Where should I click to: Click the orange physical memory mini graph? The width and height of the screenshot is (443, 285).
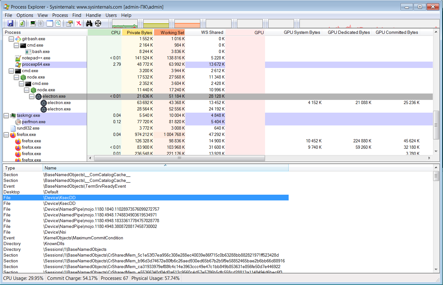[x=187, y=24]
